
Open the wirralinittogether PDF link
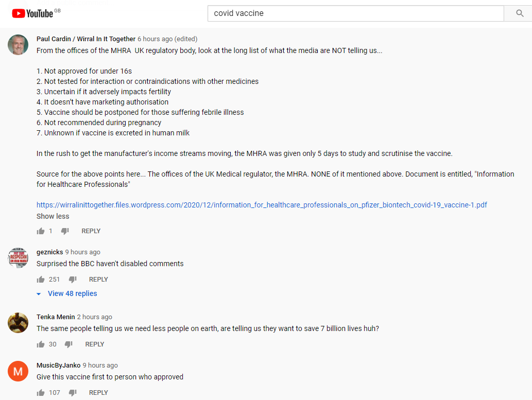tap(262, 205)
